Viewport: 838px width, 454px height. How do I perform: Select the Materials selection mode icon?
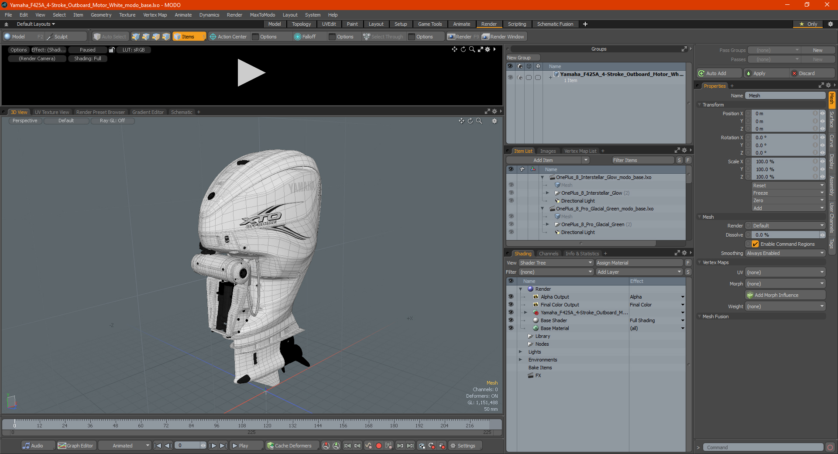[166, 37]
